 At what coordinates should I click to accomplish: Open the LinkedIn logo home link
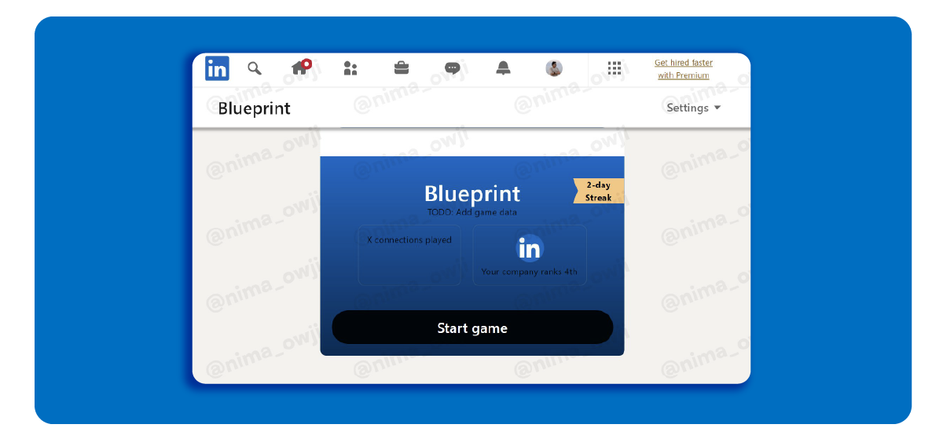(217, 68)
